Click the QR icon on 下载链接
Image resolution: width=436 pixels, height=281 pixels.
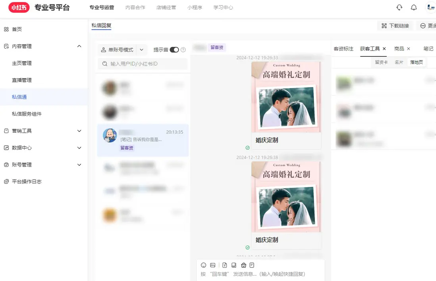pos(384,25)
